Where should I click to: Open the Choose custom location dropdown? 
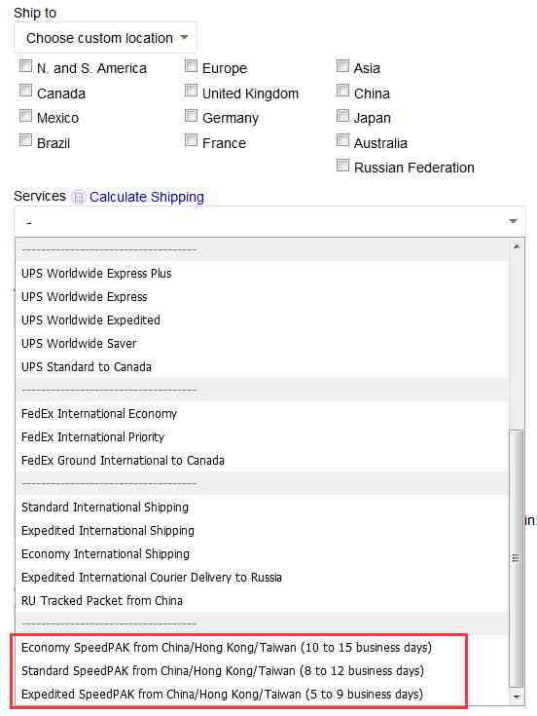pyautogui.click(x=105, y=38)
